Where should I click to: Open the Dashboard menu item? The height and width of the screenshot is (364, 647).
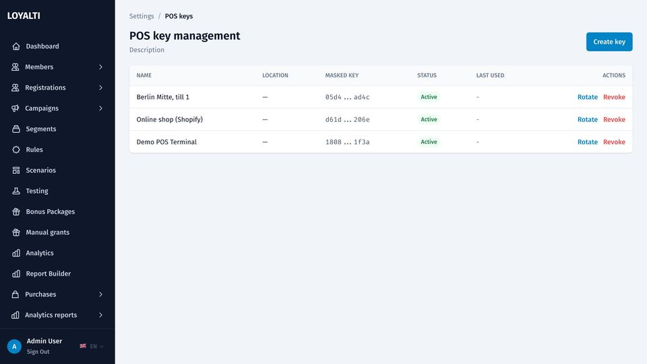pos(57,47)
